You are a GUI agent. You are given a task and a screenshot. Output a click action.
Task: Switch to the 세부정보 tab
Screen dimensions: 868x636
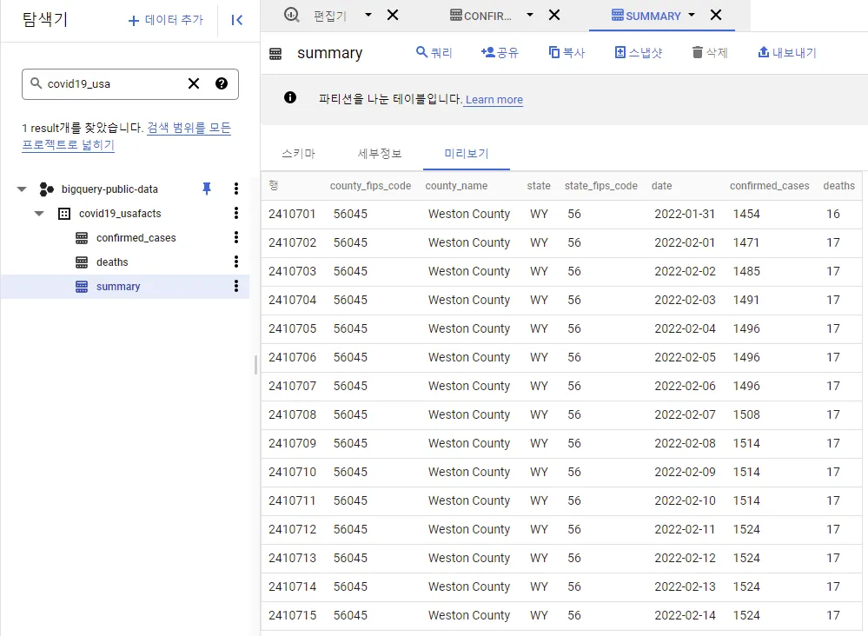(380, 153)
